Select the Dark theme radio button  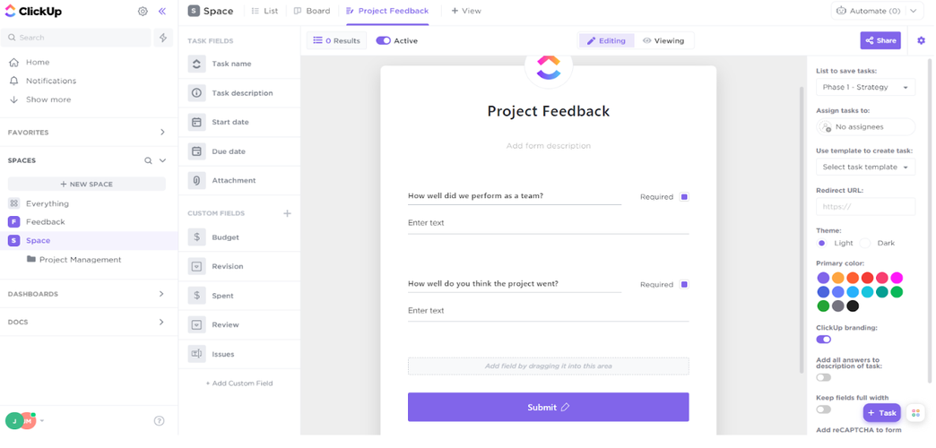coord(865,243)
